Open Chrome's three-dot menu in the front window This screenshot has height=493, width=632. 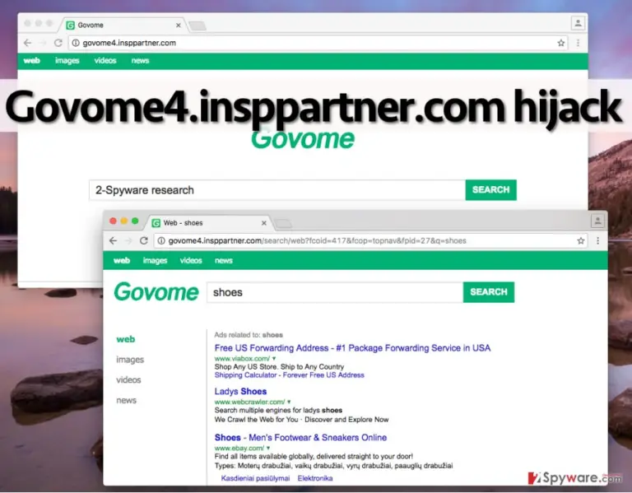[x=597, y=240]
